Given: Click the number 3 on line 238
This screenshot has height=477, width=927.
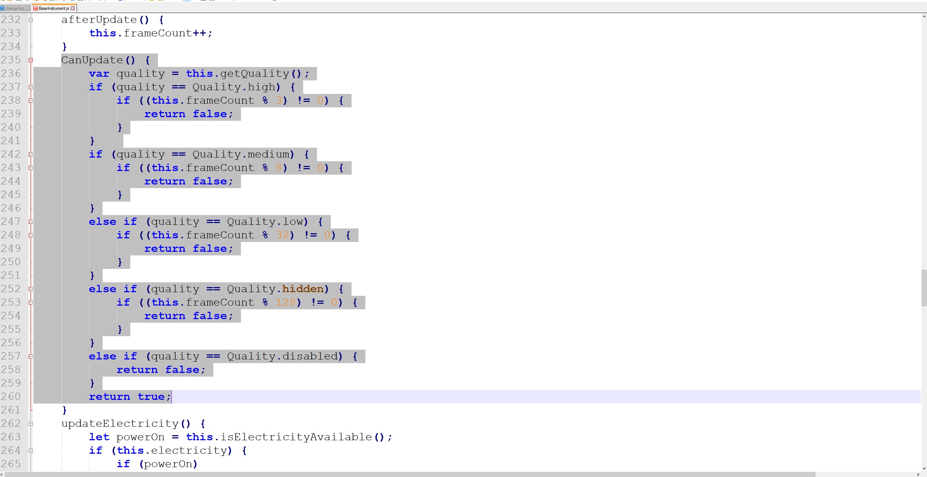Looking at the screenshot, I should pos(279,100).
